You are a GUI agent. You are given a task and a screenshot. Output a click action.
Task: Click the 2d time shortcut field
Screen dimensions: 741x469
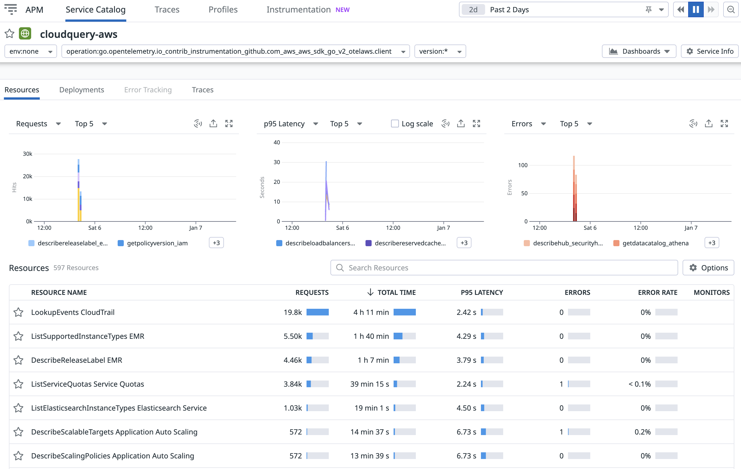click(x=473, y=9)
